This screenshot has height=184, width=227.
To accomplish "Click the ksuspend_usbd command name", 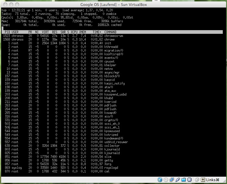I will coord(115,94).
